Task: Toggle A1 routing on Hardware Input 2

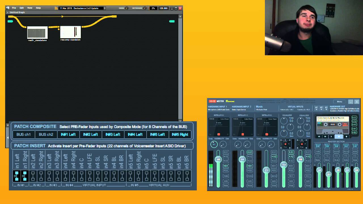Action: (250, 152)
